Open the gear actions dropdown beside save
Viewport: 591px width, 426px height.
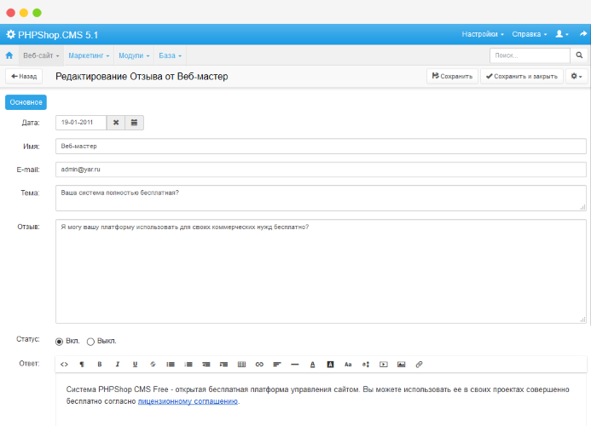[576, 76]
